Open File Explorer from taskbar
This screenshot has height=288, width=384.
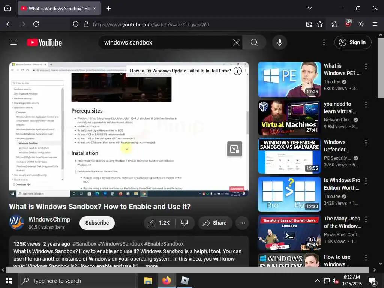pyautogui.click(x=148, y=280)
